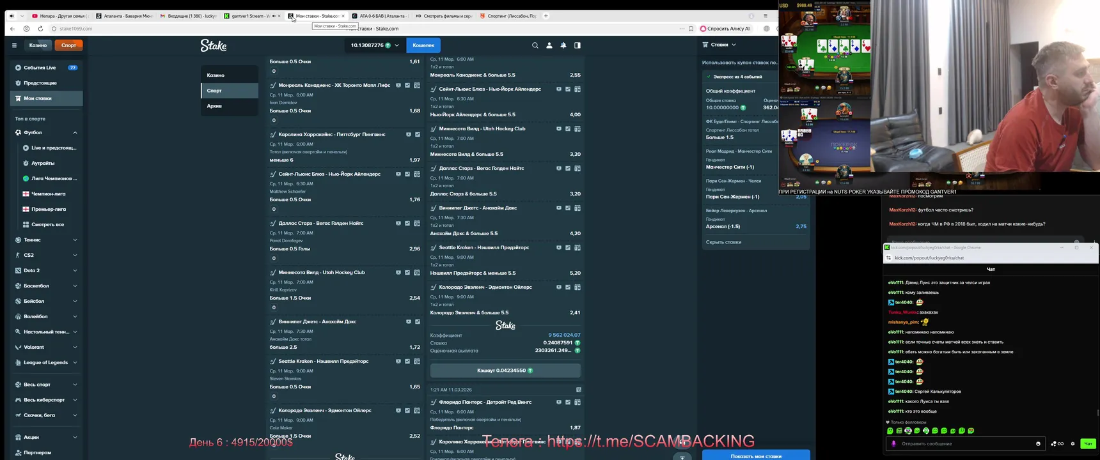This screenshot has width=1100, height=460.
Task: Open the notifications bell
Action: pos(563,45)
